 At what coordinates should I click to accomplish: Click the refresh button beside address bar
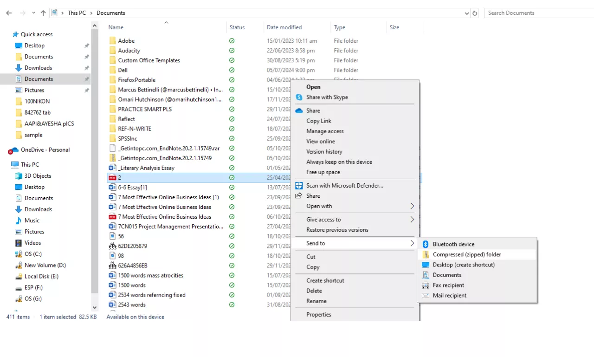coord(475,13)
